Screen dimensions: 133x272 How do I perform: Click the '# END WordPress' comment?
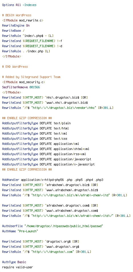pyautogui.click(x=15, y=67)
